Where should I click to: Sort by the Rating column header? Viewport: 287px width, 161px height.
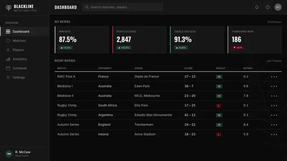248,68
